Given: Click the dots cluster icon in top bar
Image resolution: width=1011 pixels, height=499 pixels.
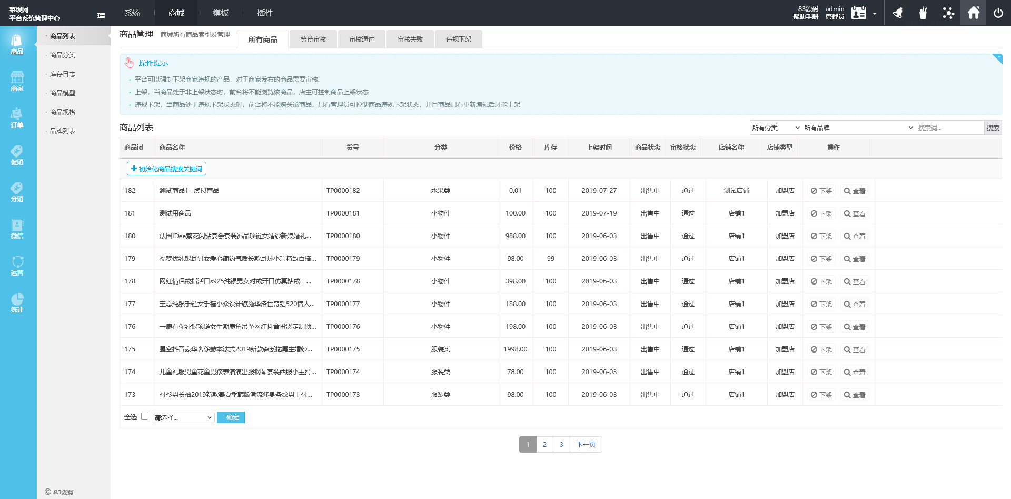Looking at the screenshot, I should [948, 13].
